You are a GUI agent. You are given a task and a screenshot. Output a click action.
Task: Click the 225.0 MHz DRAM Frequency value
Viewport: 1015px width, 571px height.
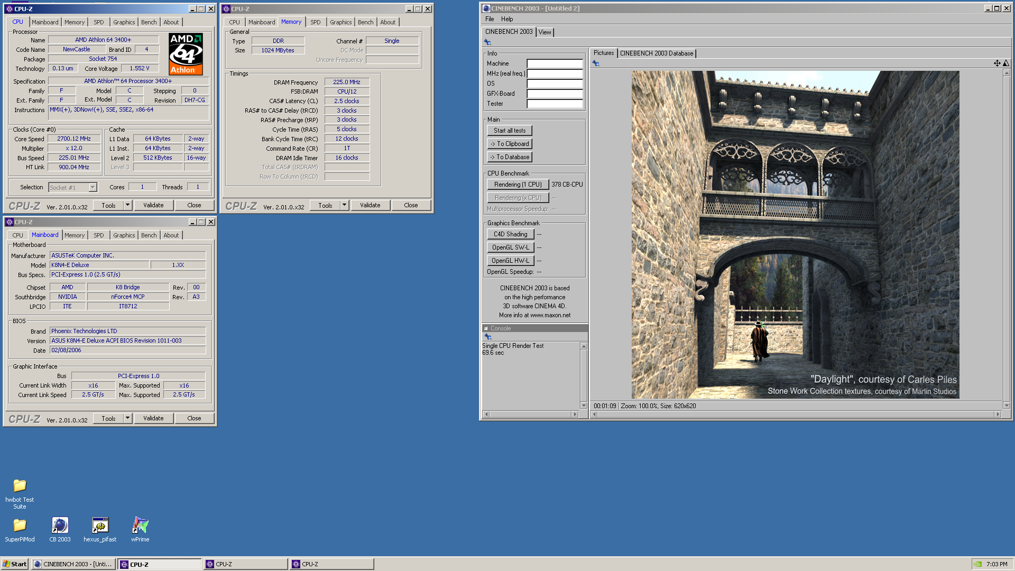[x=347, y=82]
